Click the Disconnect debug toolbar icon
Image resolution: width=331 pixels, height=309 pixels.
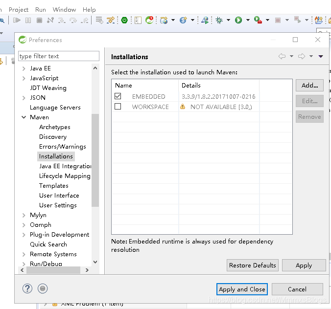pyautogui.click(x=50, y=20)
